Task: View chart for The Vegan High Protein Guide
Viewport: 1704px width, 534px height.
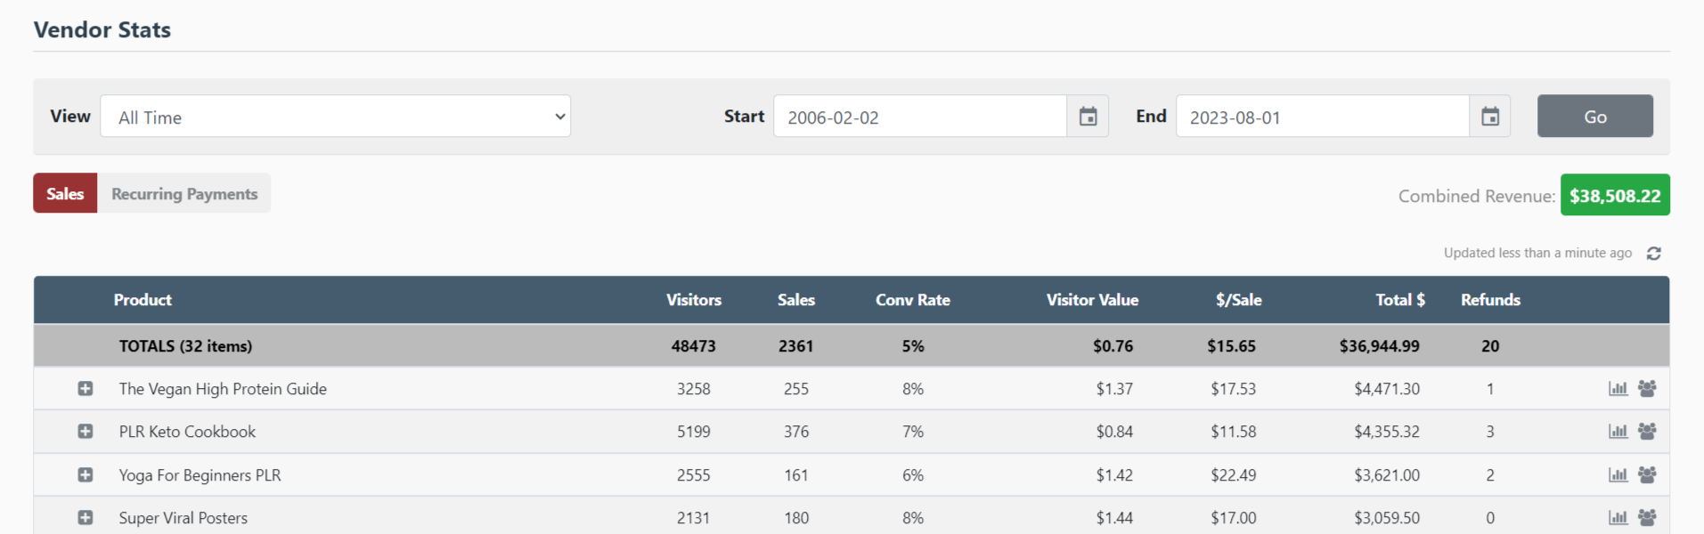Action: pyautogui.click(x=1618, y=389)
